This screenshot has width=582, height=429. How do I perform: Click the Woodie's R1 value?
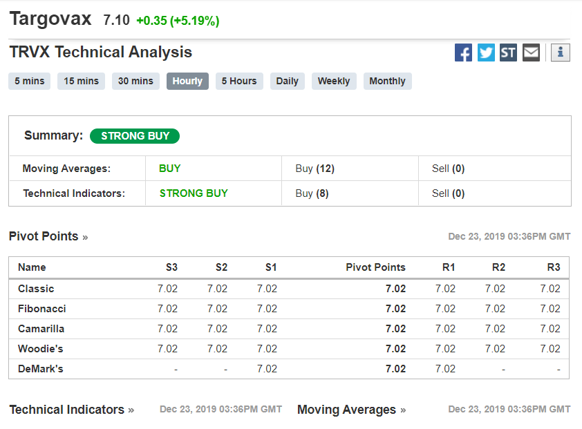click(x=445, y=349)
